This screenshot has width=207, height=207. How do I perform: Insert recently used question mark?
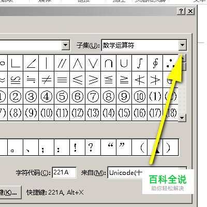pyautogui.click(x=93, y=147)
